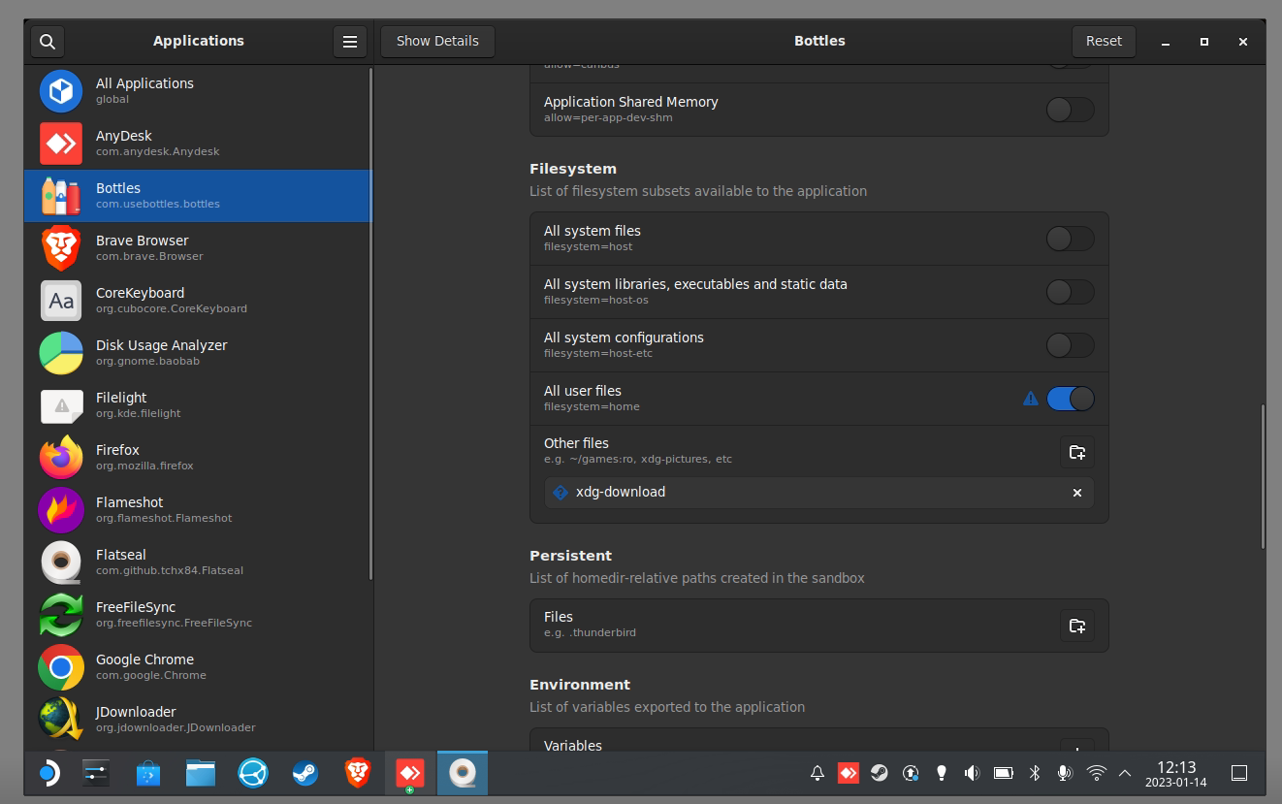The width and height of the screenshot is (1282, 804).
Task: Select JDownloader in the applications list
Action: (x=198, y=720)
